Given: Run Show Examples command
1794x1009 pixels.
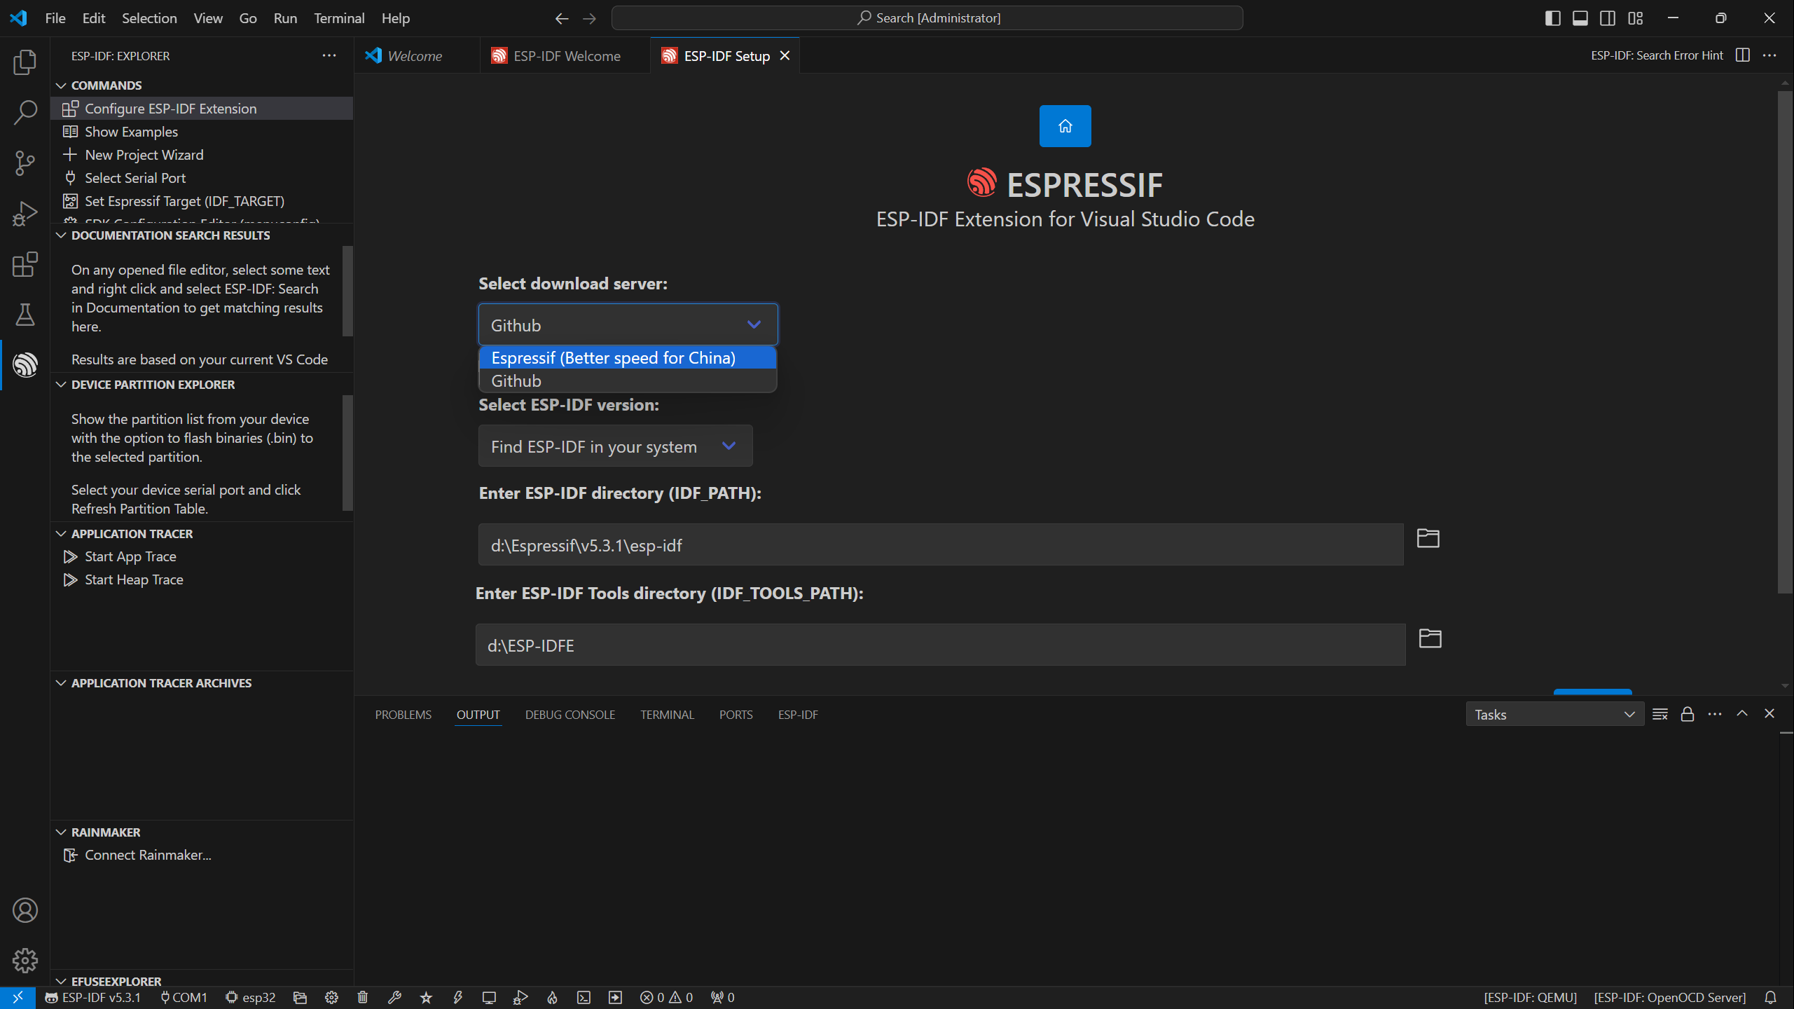Looking at the screenshot, I should pos(202,132).
